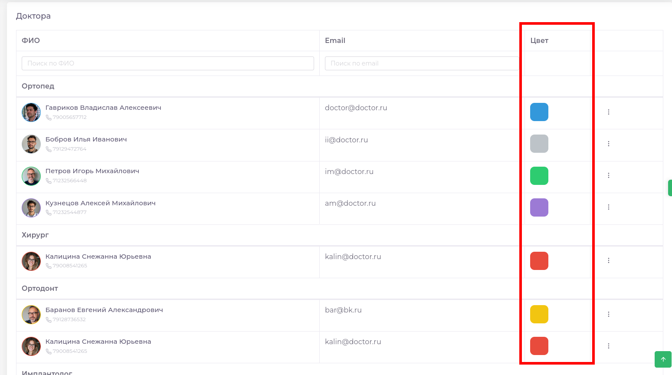
Task: Click the blue color swatch for Гавриков
Action: [539, 112]
